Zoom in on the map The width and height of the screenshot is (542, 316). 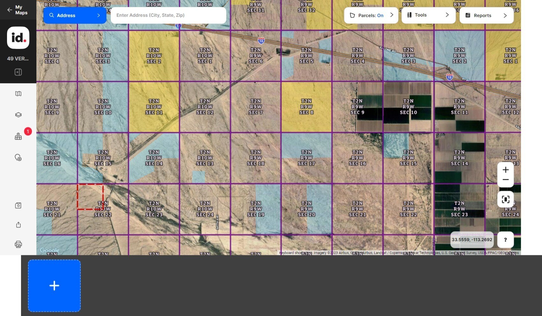point(505,170)
